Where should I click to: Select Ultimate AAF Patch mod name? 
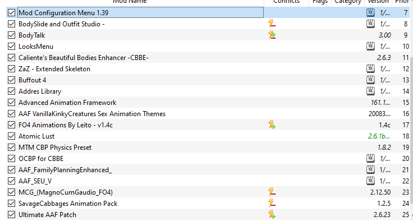47,215
